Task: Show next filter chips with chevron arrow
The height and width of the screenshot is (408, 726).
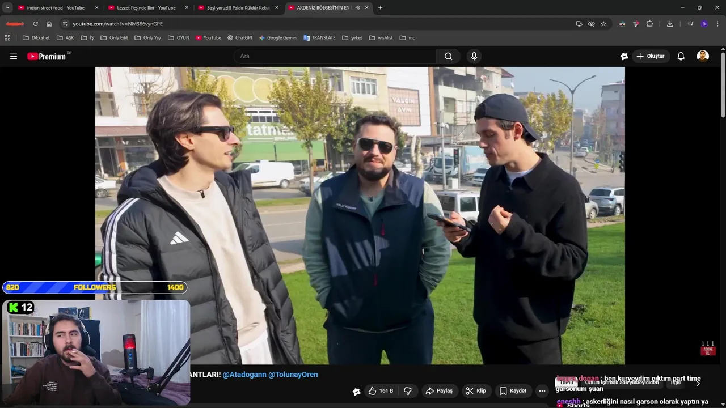Action: (x=698, y=383)
